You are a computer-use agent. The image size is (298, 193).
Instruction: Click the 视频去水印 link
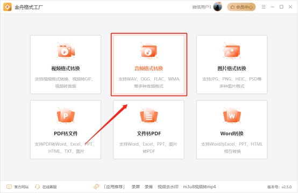click(x=168, y=187)
